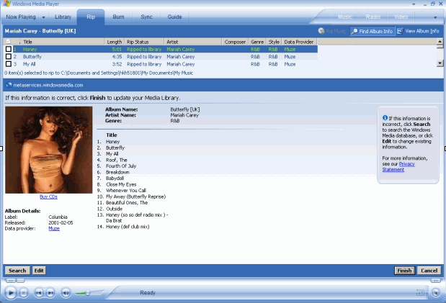The height and width of the screenshot is (303, 446).
Task: Check the box for track Honey
Action: click(9, 49)
